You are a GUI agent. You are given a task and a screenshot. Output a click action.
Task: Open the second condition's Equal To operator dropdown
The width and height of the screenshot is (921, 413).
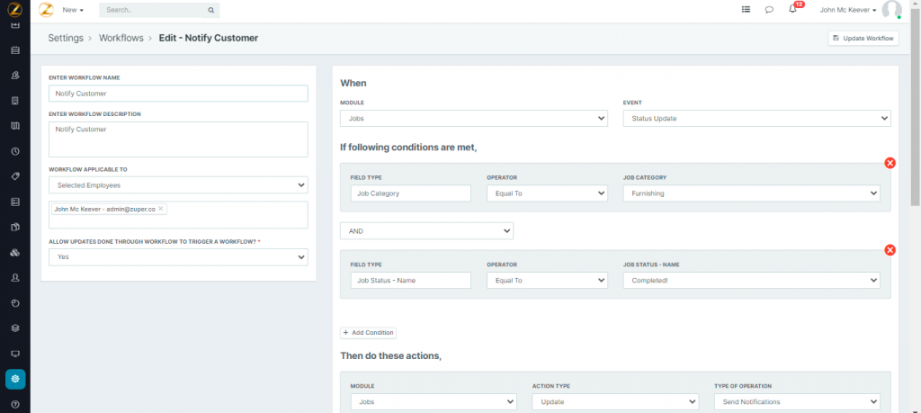[x=547, y=280]
